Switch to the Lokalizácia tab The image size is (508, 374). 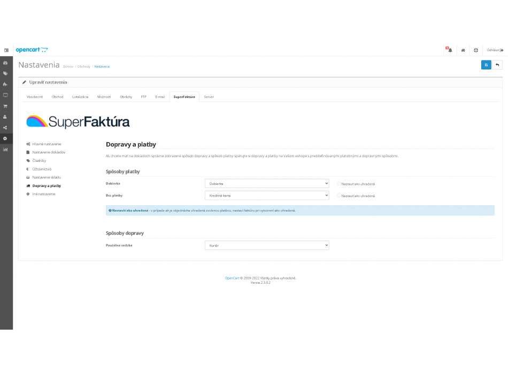tap(80, 97)
